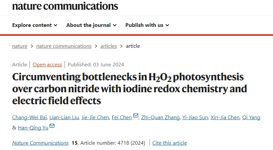
Task: Open the articles breadcrumb link
Action: (x=109, y=46)
